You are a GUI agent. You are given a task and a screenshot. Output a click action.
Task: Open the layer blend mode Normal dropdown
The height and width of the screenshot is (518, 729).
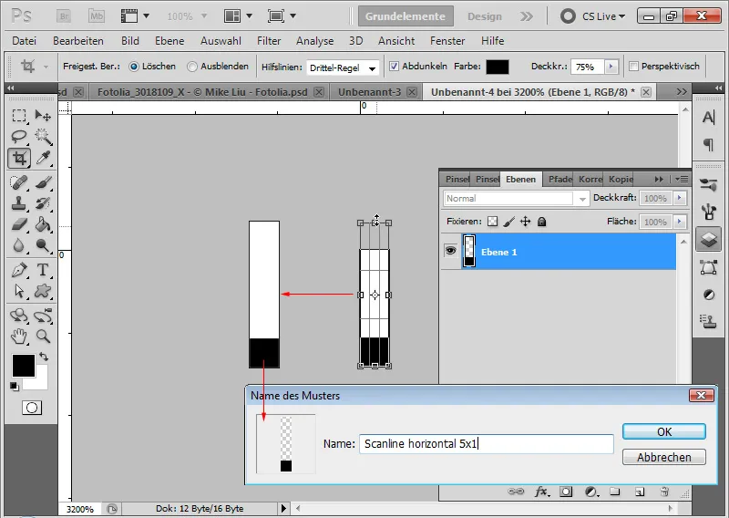click(517, 198)
